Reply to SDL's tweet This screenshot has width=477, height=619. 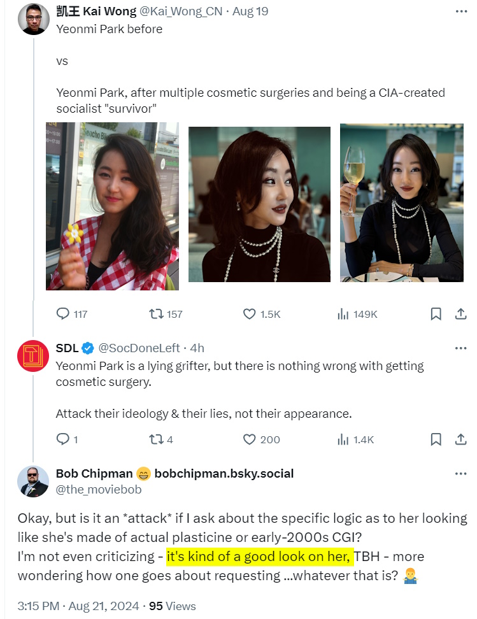[63, 439]
